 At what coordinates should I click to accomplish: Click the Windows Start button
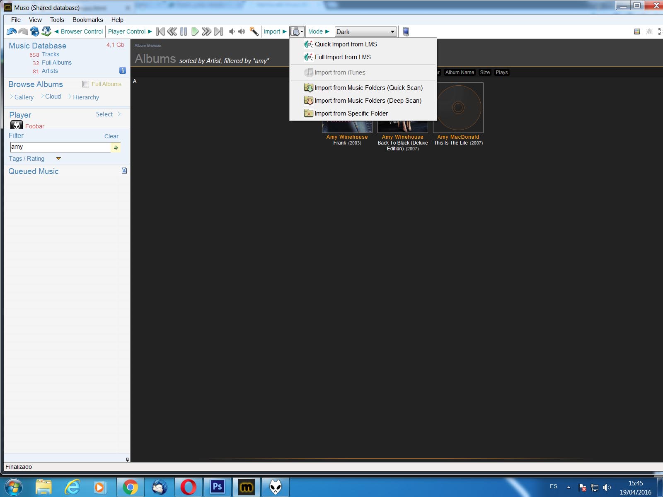point(13,487)
